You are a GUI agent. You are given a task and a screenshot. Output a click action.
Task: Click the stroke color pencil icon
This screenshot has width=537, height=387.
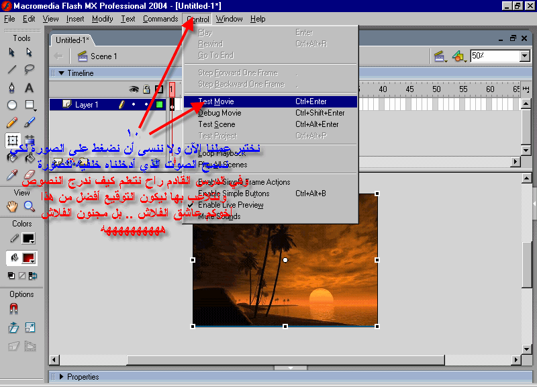point(14,239)
